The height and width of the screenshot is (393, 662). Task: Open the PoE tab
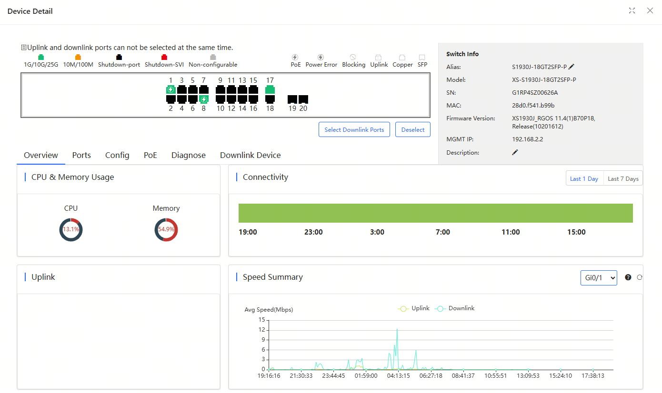coord(150,155)
